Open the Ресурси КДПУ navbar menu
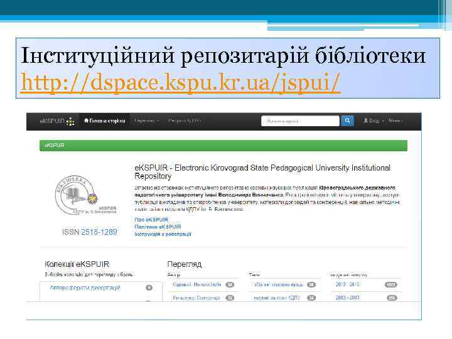 (185, 121)
